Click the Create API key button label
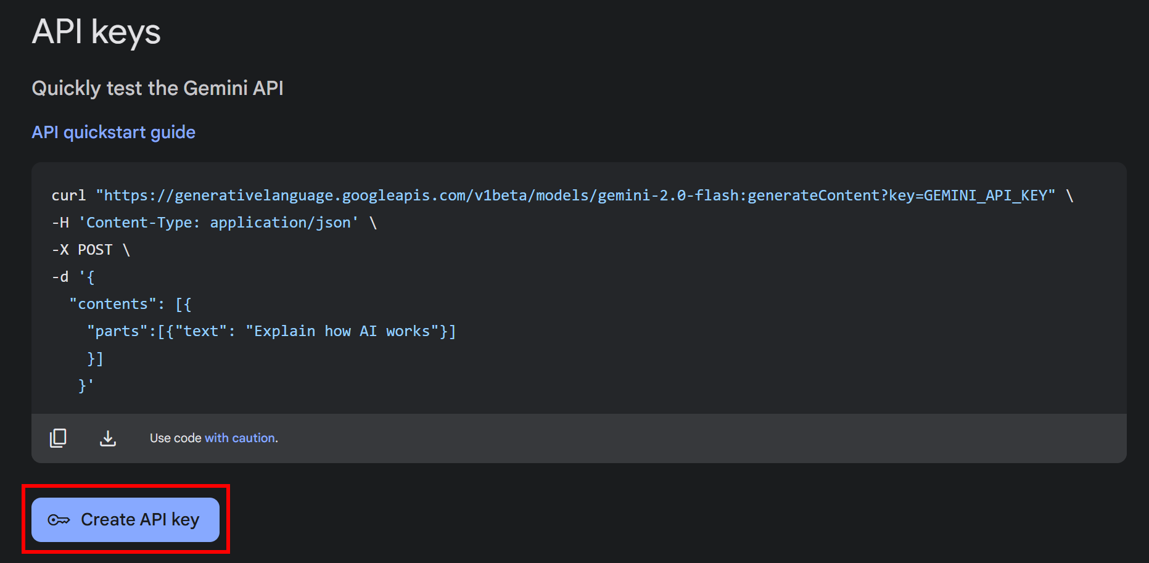The width and height of the screenshot is (1149, 563). point(140,520)
